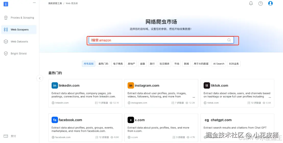Click 4.7K views on x.com card

coord(191,137)
